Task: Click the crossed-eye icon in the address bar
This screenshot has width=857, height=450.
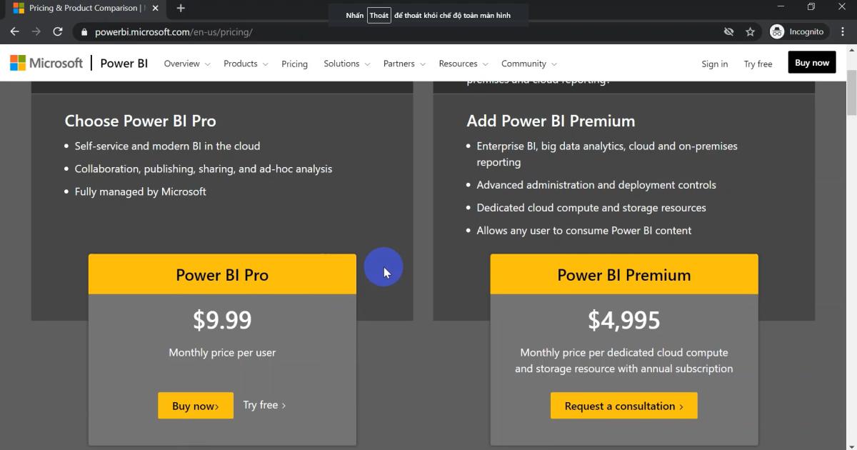Action: [728, 31]
